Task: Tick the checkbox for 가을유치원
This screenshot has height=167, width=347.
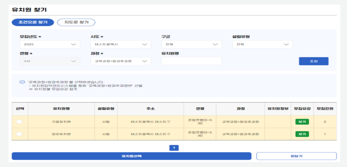Action: pyautogui.click(x=20, y=122)
